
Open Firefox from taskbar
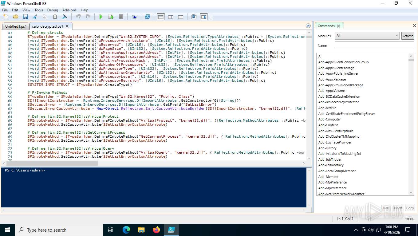click(156, 230)
